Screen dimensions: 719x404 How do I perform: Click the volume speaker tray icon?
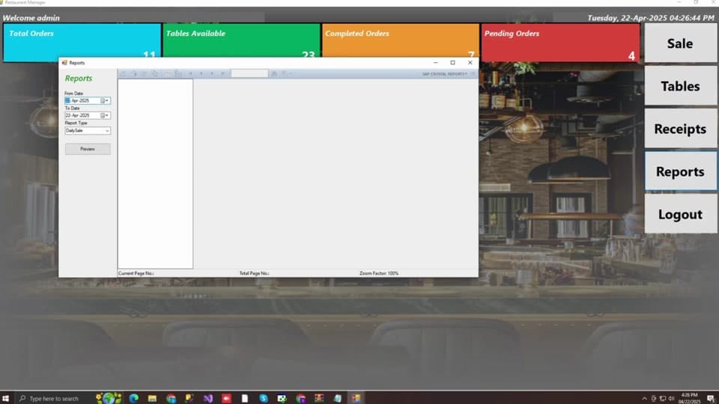tap(671, 399)
